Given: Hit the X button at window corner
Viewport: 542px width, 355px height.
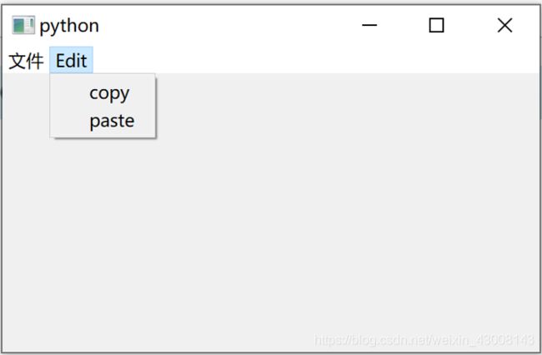Looking at the screenshot, I should (x=504, y=25).
